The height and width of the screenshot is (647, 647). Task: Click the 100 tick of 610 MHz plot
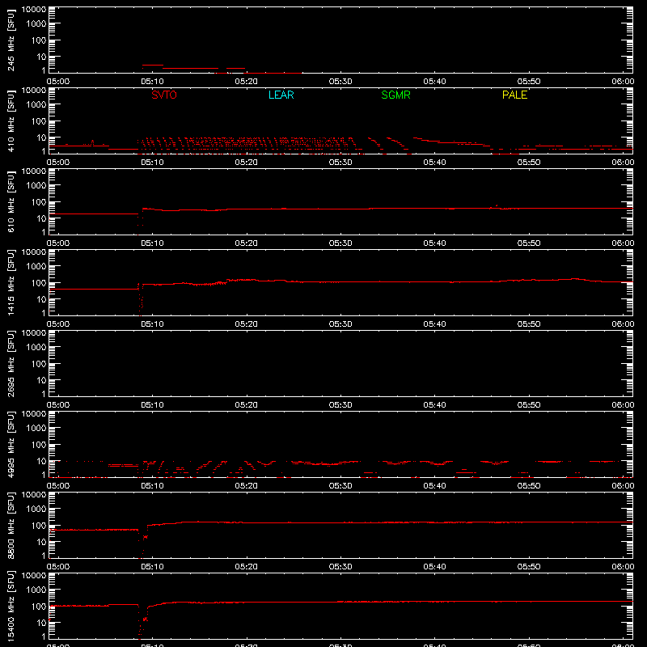click(x=39, y=202)
